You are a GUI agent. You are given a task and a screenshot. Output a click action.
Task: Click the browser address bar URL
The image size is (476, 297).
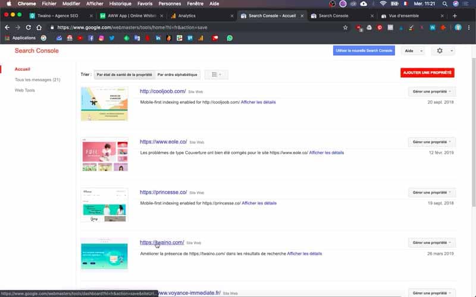(x=132, y=27)
